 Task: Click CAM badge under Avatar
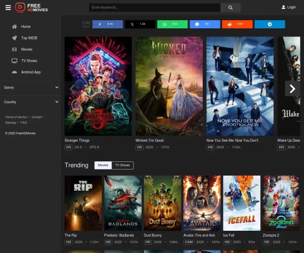coord(189,242)
